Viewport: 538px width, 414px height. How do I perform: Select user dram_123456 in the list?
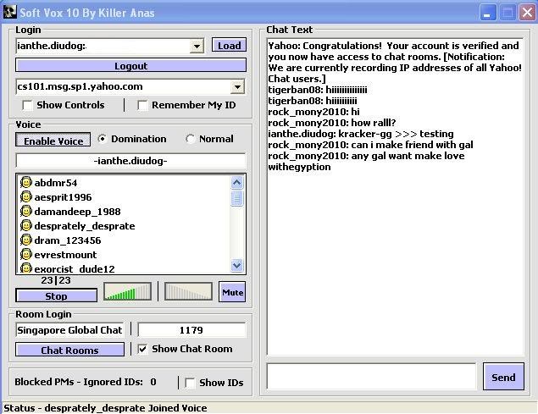click(x=68, y=240)
